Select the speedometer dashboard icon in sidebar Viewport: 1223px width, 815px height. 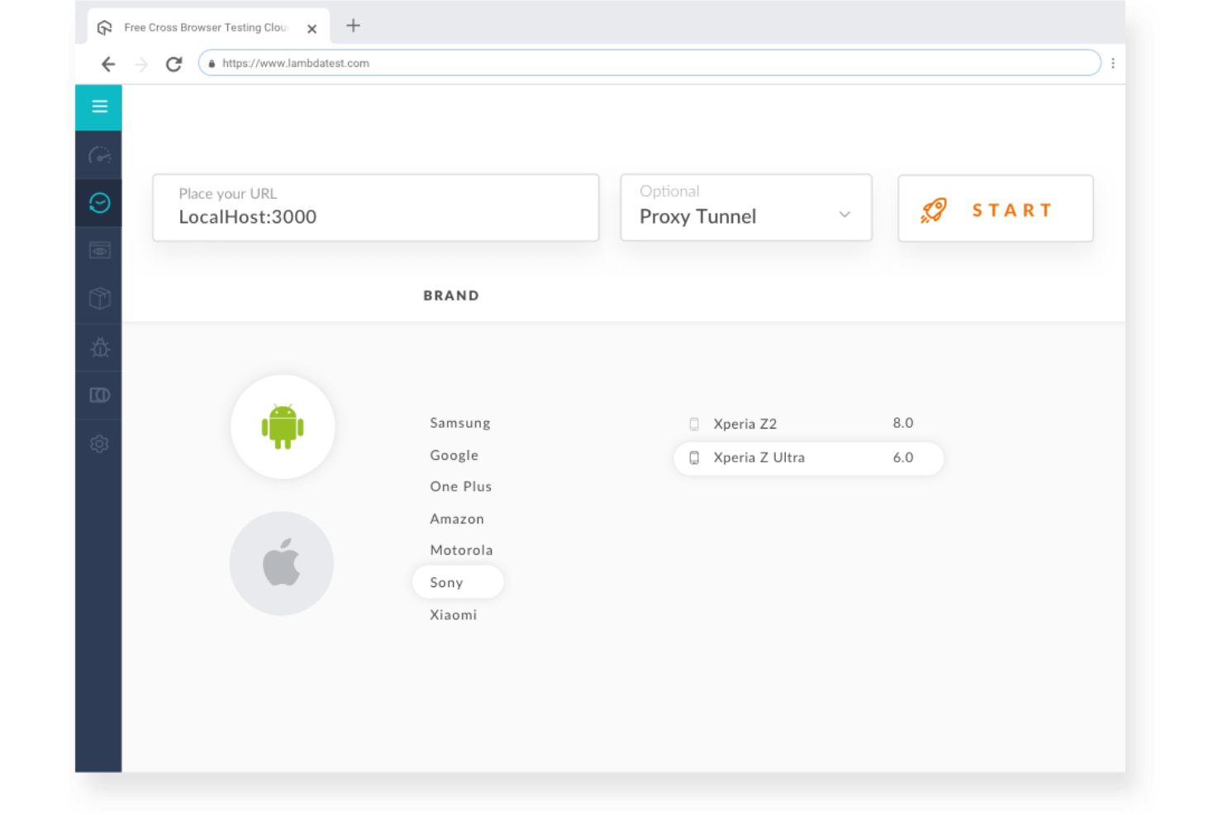[98, 154]
